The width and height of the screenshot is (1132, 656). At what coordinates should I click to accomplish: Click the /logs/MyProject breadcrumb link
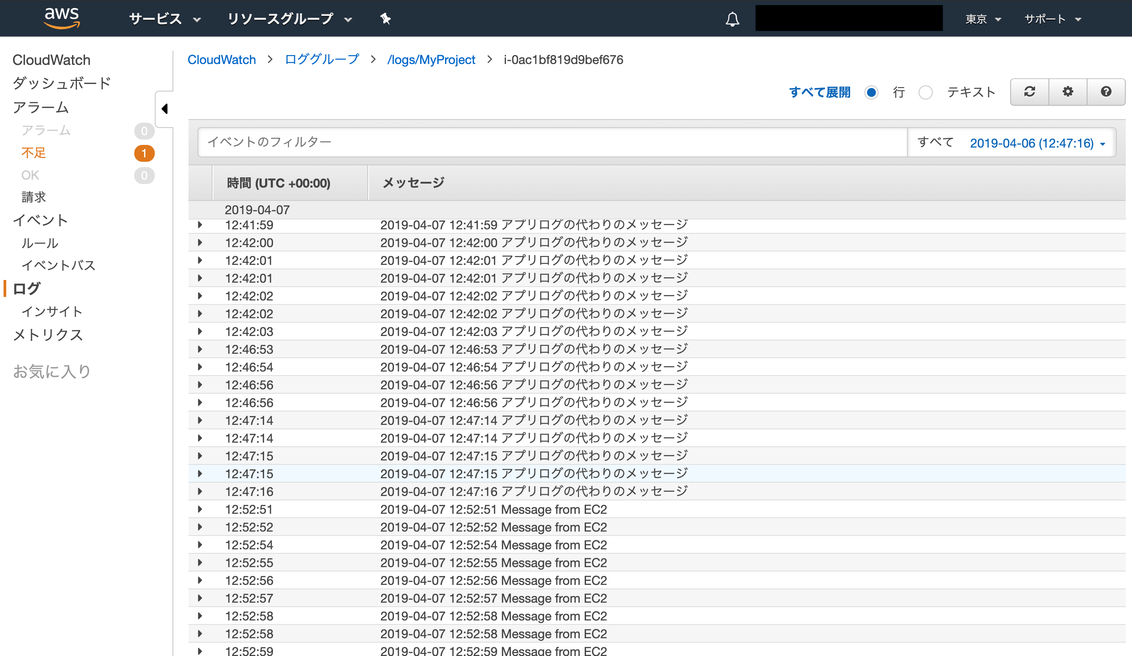pyautogui.click(x=431, y=60)
